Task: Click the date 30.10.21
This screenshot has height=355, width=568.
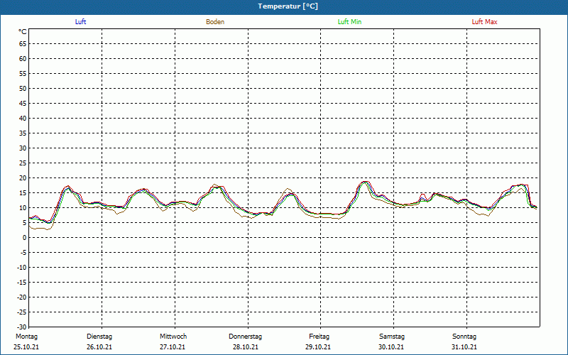Action: tap(391, 347)
